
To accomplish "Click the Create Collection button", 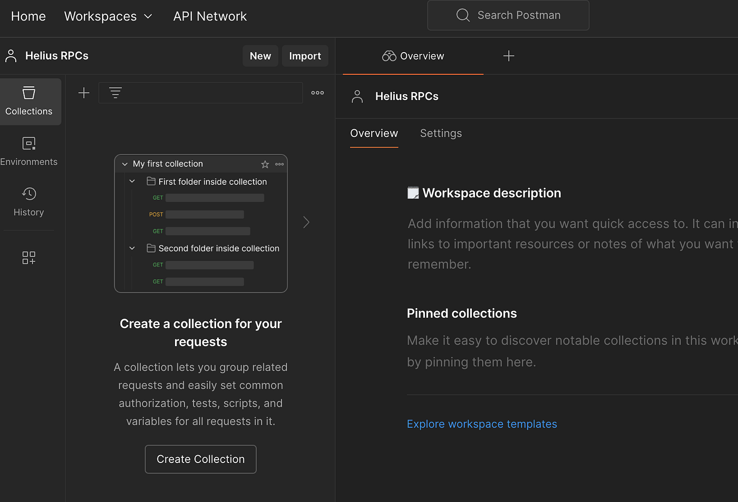I will click(x=201, y=459).
